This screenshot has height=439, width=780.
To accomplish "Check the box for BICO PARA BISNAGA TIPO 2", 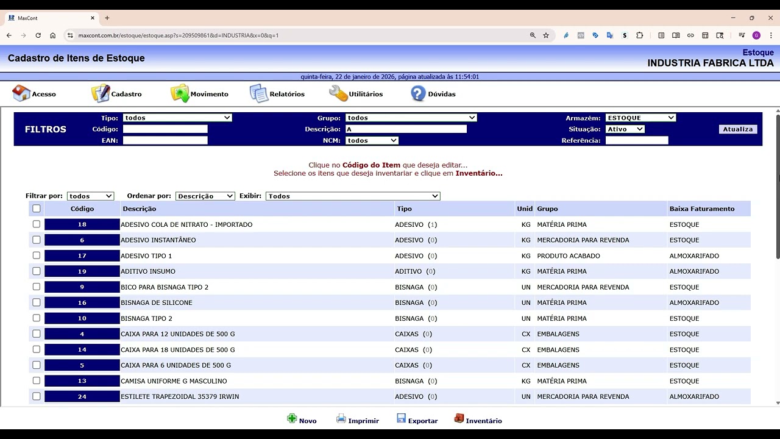I will pos(37,287).
